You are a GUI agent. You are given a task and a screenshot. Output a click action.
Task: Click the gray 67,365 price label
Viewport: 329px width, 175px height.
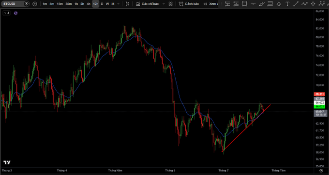click(x=319, y=98)
